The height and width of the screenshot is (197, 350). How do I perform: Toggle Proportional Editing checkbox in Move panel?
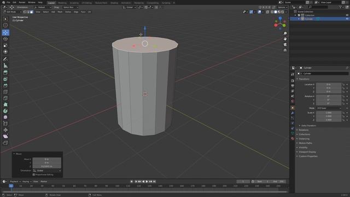[x=34, y=175]
